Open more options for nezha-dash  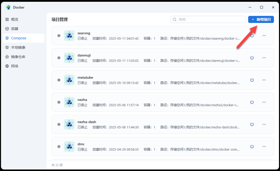tap(264, 124)
